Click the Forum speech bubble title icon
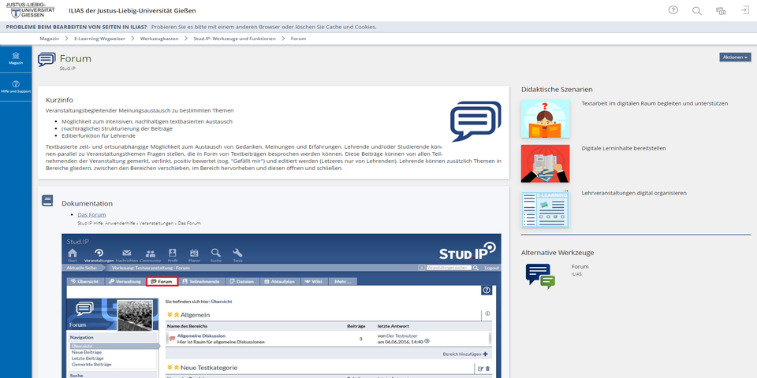 (x=47, y=60)
